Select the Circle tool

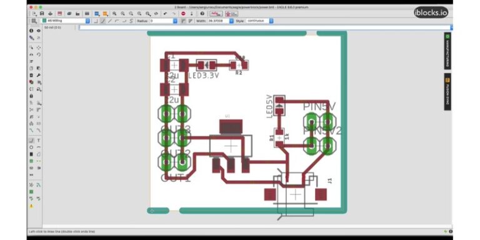tap(31, 147)
